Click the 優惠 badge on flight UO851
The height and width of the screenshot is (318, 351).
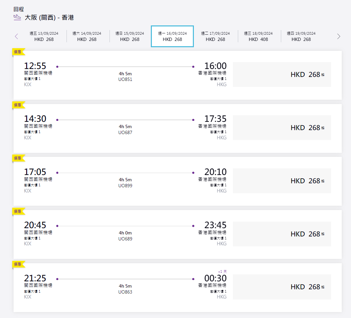tap(18, 52)
